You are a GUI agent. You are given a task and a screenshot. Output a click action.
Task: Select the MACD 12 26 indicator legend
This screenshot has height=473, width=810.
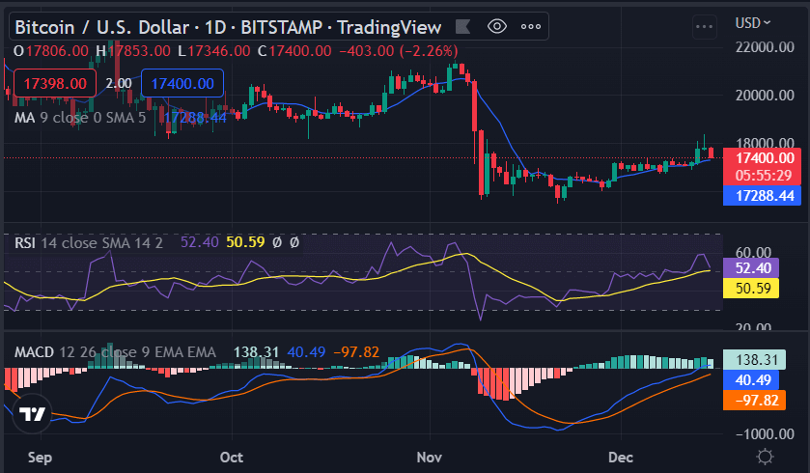[x=115, y=352]
